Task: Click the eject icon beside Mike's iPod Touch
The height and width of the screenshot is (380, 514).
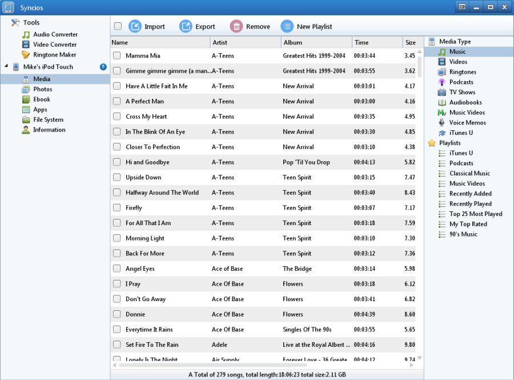Action: 103,67
